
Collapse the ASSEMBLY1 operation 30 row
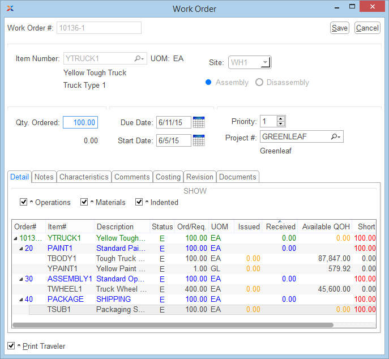tap(22, 279)
